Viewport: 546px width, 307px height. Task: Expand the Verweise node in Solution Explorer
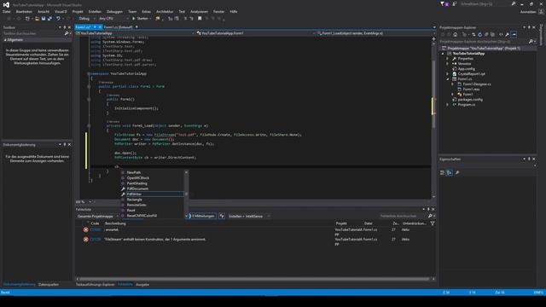click(448, 64)
